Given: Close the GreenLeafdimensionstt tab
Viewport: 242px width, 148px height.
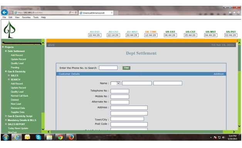Looking at the screenshot, I should [112, 13].
